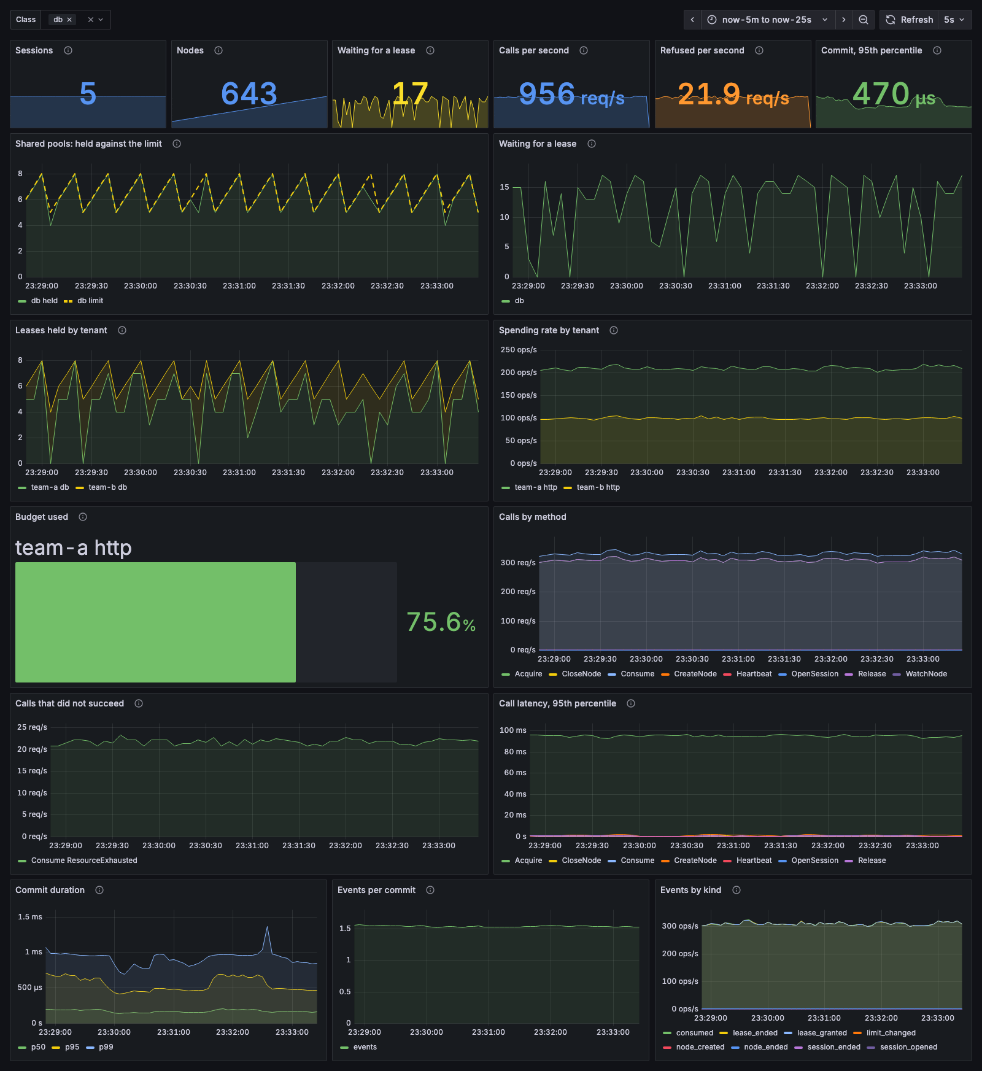Shift time range backward with left arrow

pos(692,20)
